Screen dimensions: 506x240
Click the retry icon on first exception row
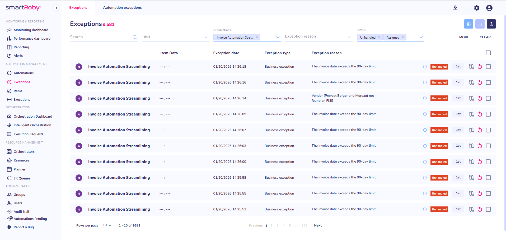tap(480, 67)
